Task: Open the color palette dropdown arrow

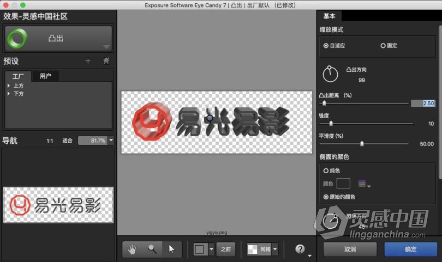Action: [369, 186]
